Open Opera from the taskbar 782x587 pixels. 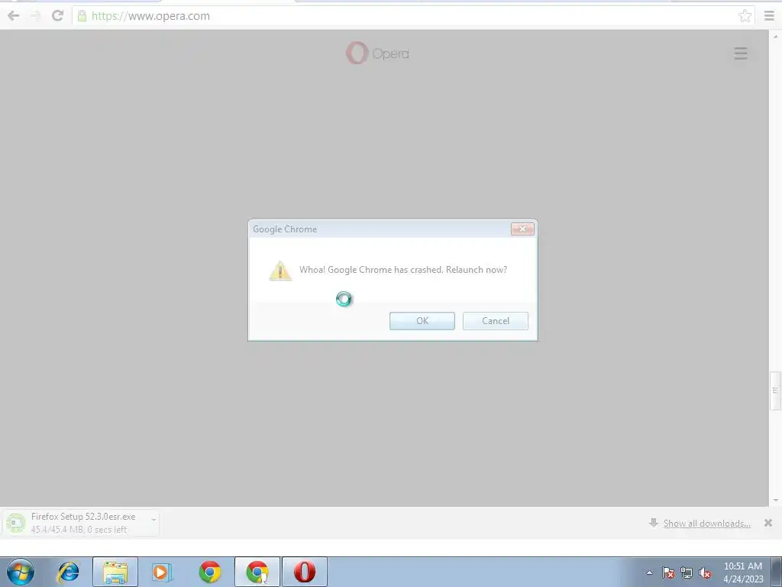click(x=305, y=572)
